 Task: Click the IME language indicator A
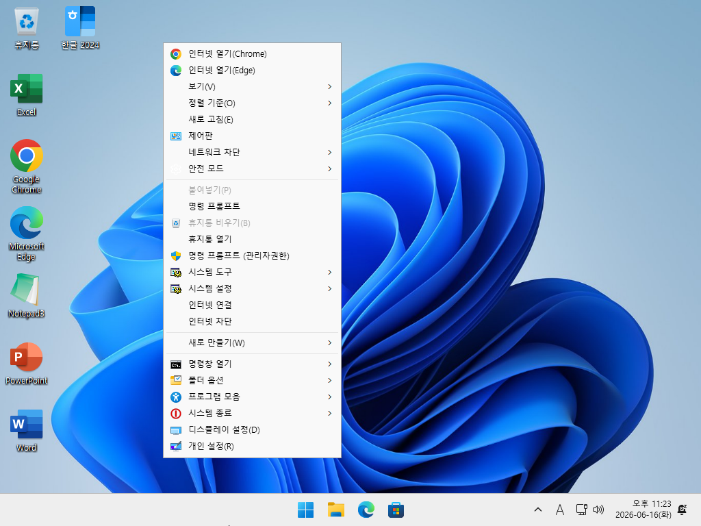pos(559,510)
